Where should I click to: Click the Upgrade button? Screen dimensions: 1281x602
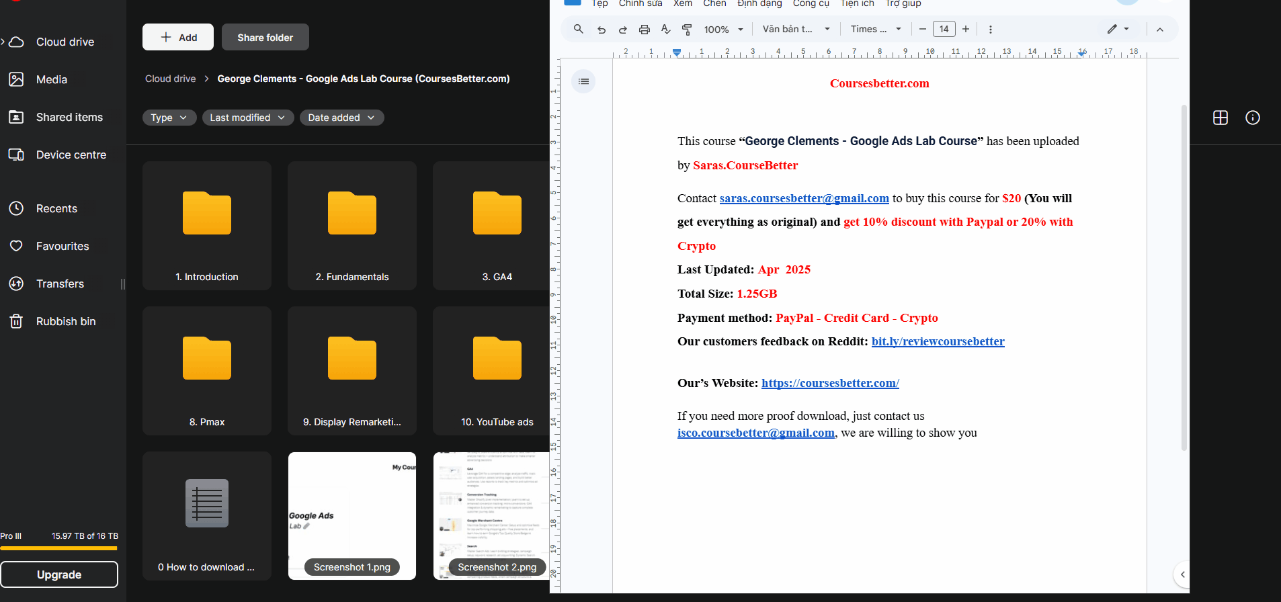pyautogui.click(x=59, y=574)
